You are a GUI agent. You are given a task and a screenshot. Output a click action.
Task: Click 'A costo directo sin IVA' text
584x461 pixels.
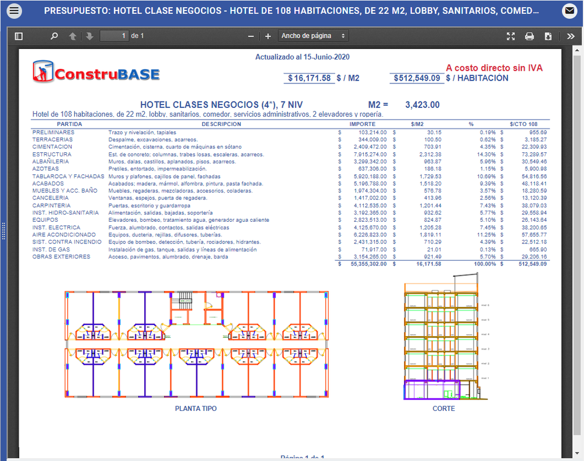pyautogui.click(x=494, y=68)
